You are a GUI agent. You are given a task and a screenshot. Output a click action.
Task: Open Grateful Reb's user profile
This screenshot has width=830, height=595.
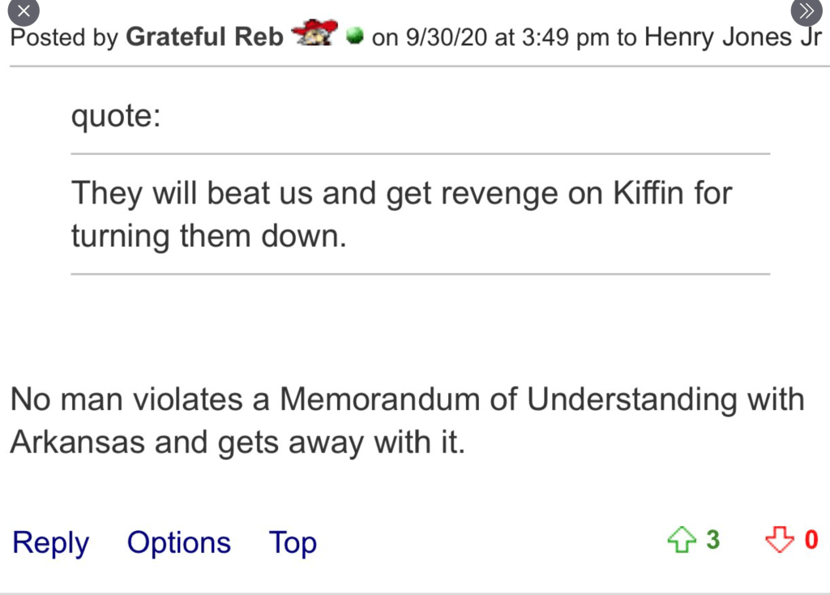pos(204,37)
